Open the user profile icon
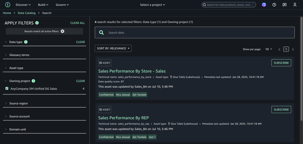 (x=295, y=5)
